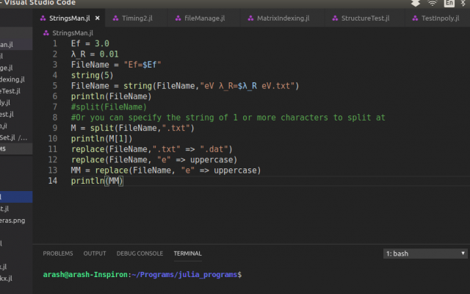Image resolution: width=470 pixels, height=294 pixels.
Task: Click the StringsMan.jl breadcrumb label
Action: click(x=73, y=33)
